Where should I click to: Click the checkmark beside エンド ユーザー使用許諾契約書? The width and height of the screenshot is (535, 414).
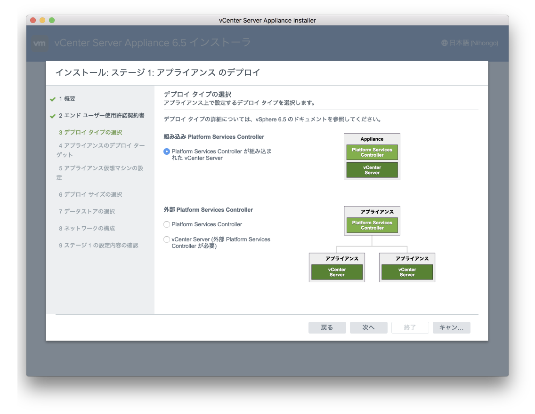tap(52, 115)
